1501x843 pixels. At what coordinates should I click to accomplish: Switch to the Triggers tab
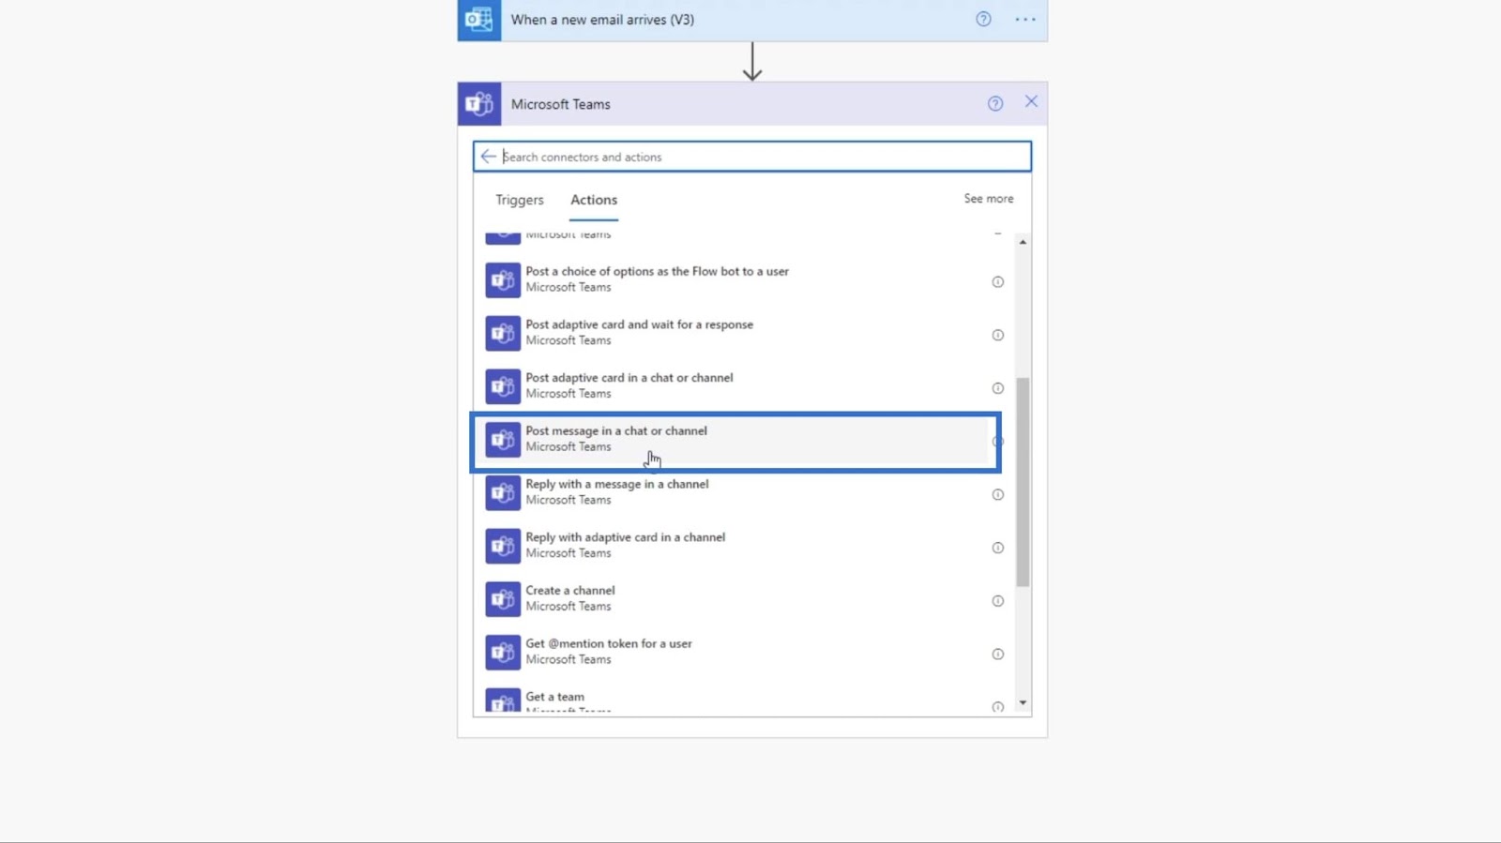click(x=520, y=200)
